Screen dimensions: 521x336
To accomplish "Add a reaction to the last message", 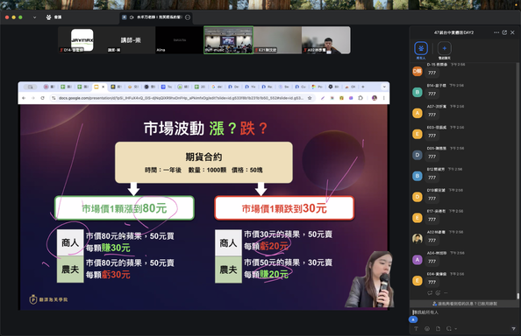I will pyautogui.click(x=438, y=293).
